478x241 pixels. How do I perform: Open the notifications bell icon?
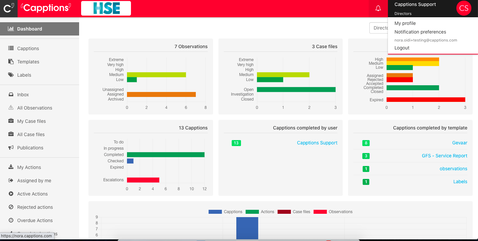(378, 9)
